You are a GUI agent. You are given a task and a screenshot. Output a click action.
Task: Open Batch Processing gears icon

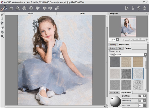(x=57, y=8)
